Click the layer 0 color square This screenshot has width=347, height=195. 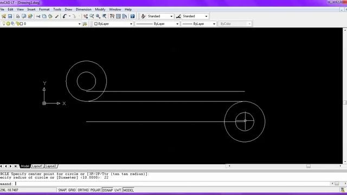[22, 24]
